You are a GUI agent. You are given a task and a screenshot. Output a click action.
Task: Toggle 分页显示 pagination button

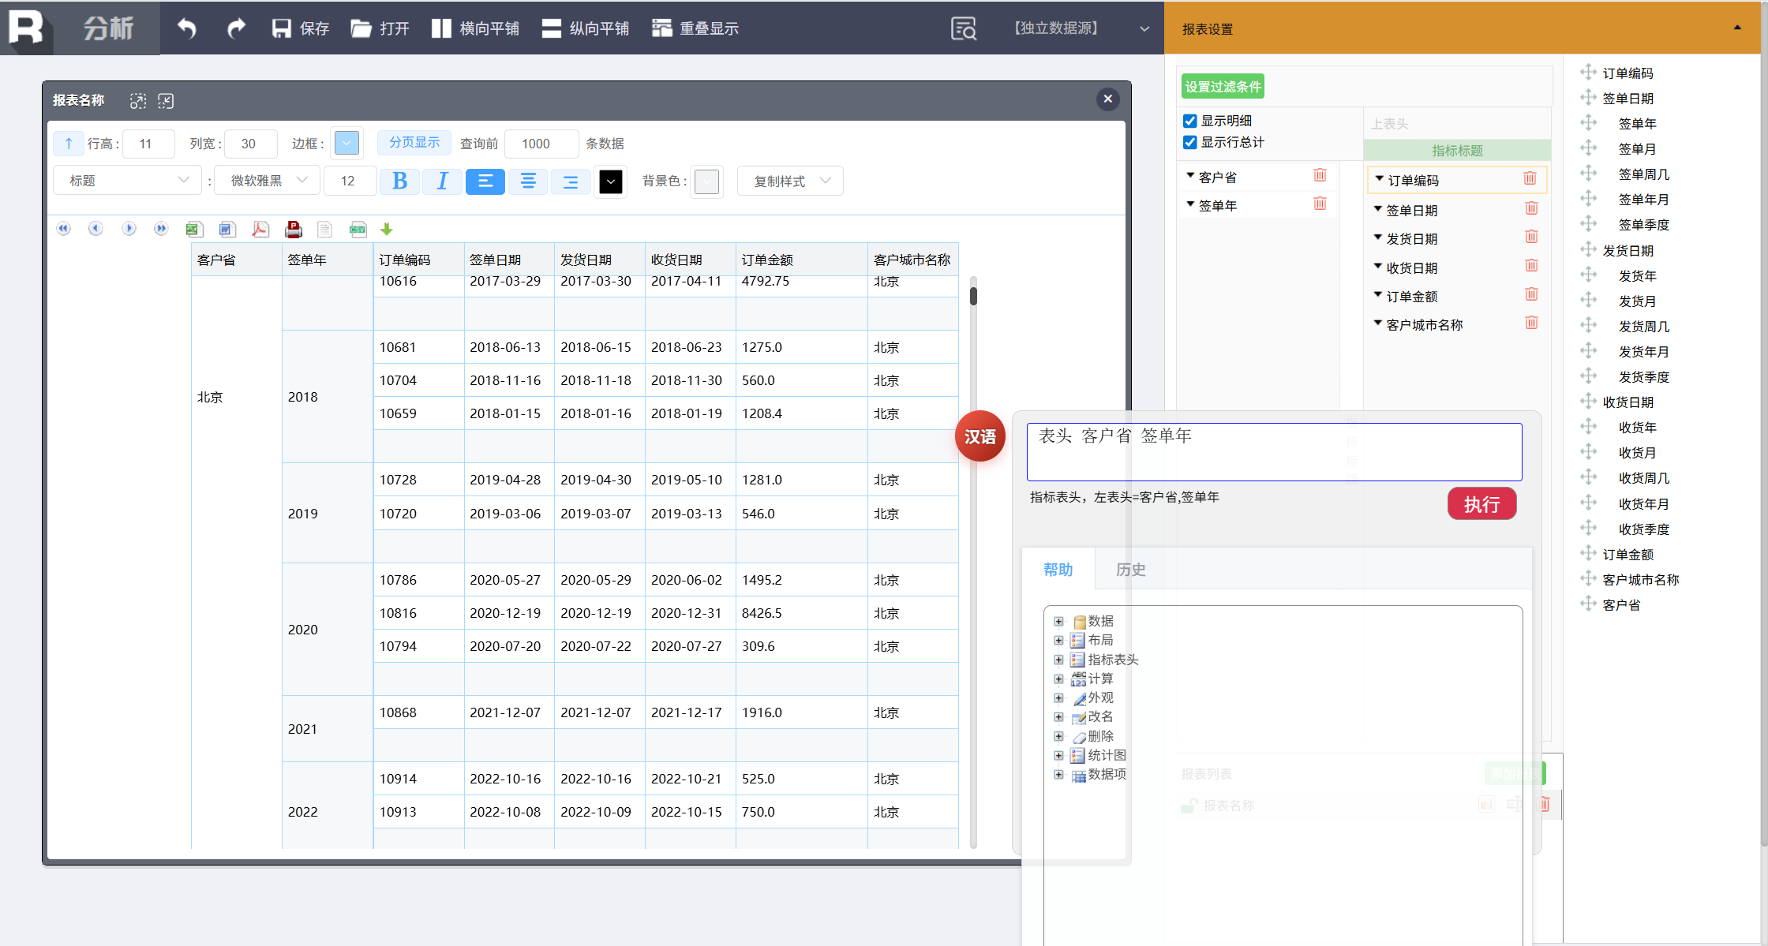tap(414, 143)
